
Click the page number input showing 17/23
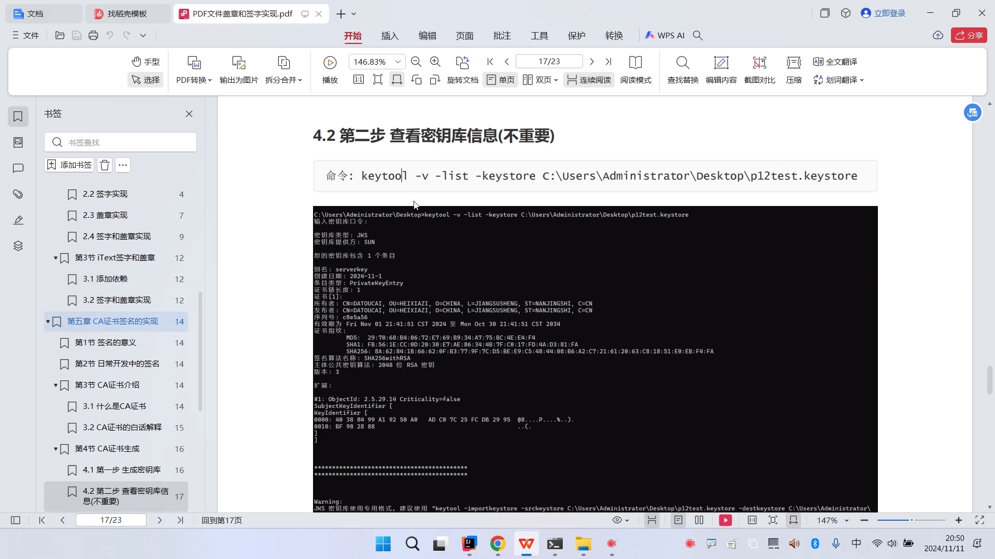(x=550, y=61)
